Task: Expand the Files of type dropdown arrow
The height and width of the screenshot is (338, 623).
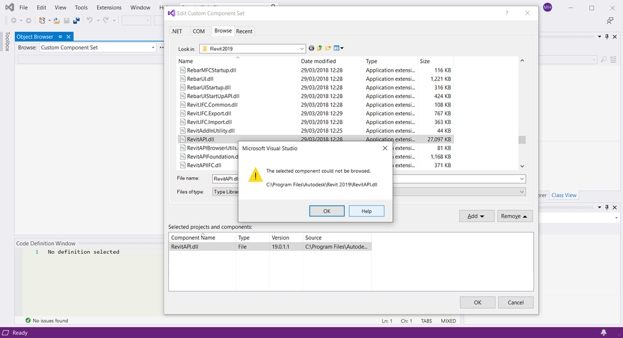Action: pyautogui.click(x=522, y=192)
